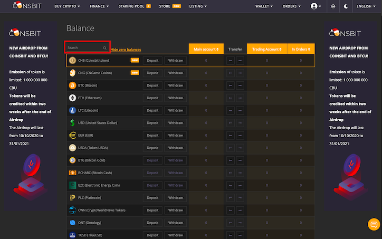This screenshot has height=239, width=382.
Task: Click the right airdrop banner coin illustration
Action: pyautogui.click(x=351, y=176)
